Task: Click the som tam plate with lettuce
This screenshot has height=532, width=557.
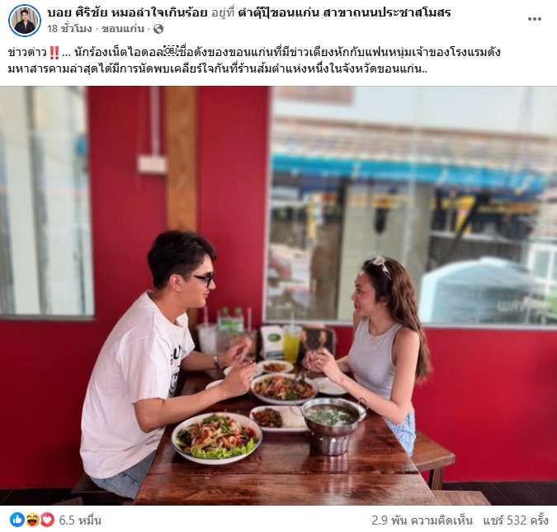Action: coord(217,438)
